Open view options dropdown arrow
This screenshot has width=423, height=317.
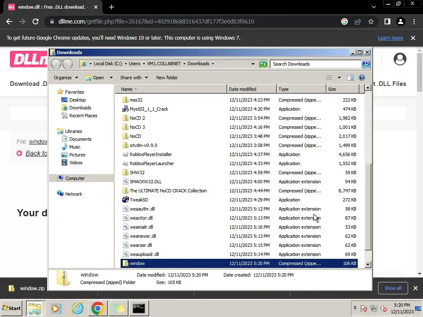point(339,78)
